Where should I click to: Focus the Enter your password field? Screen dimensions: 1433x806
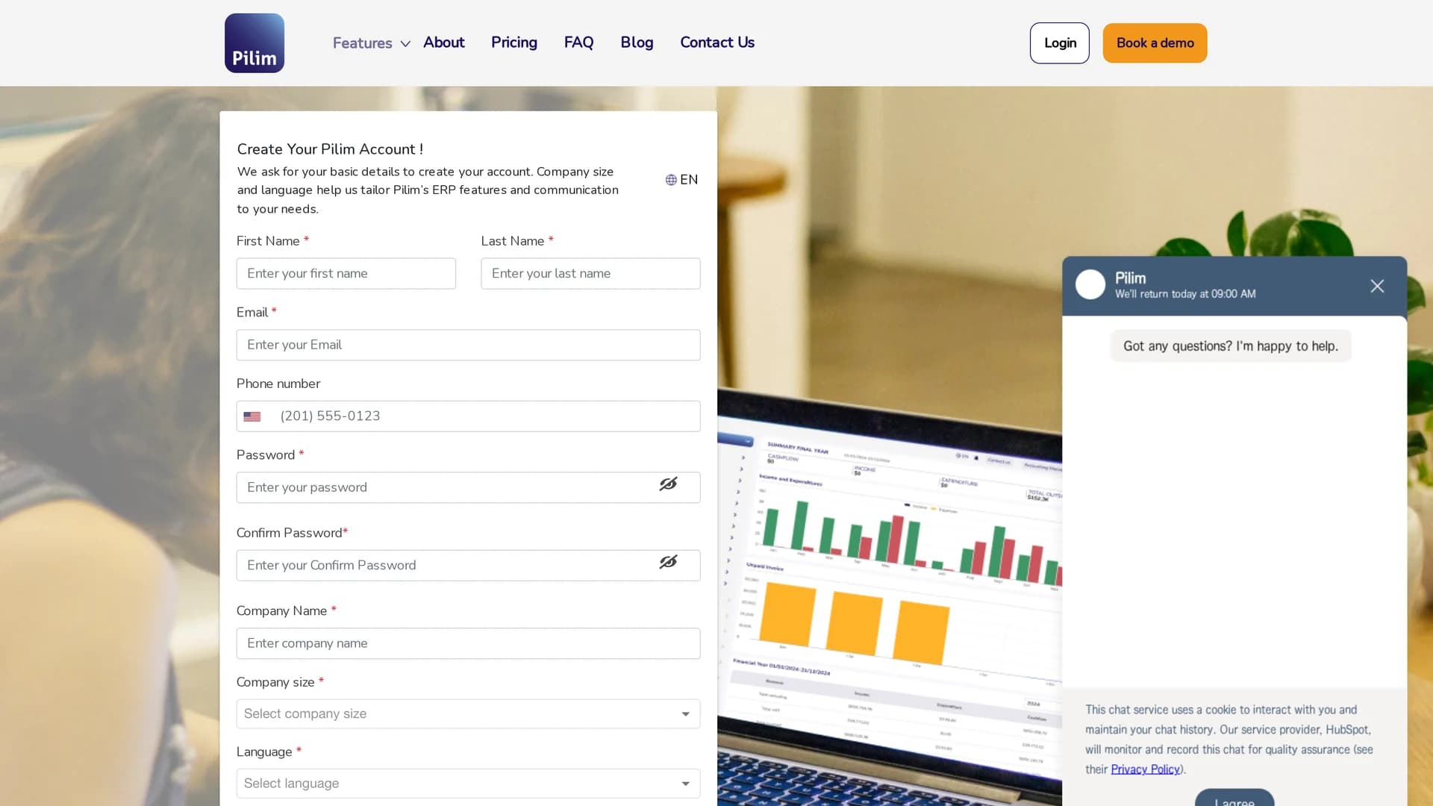(x=468, y=487)
